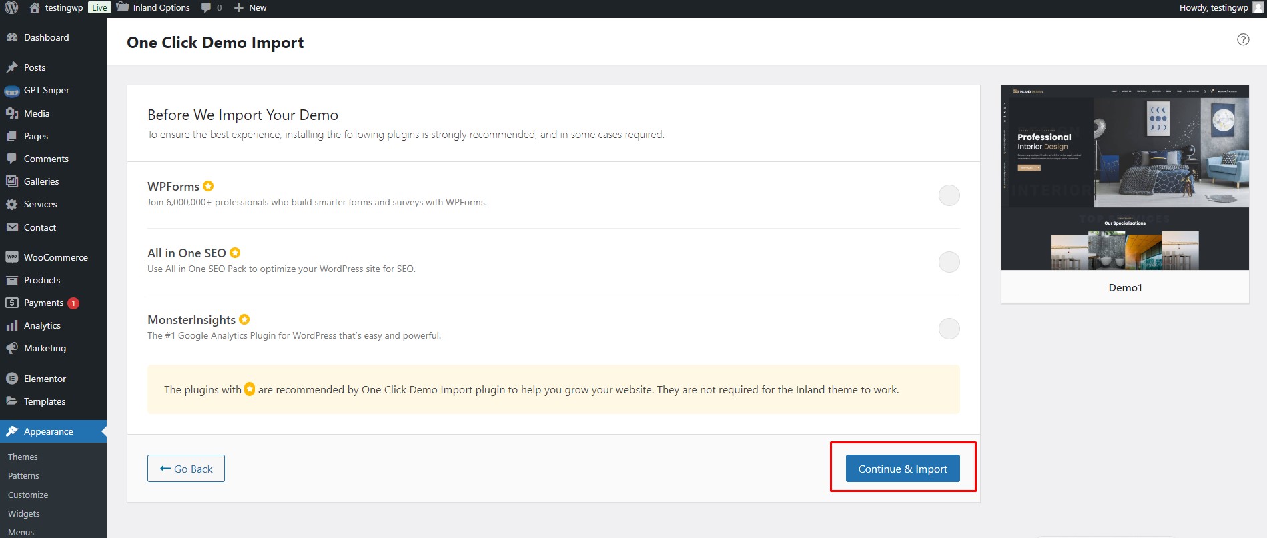Go to the Media menu

[53, 113]
